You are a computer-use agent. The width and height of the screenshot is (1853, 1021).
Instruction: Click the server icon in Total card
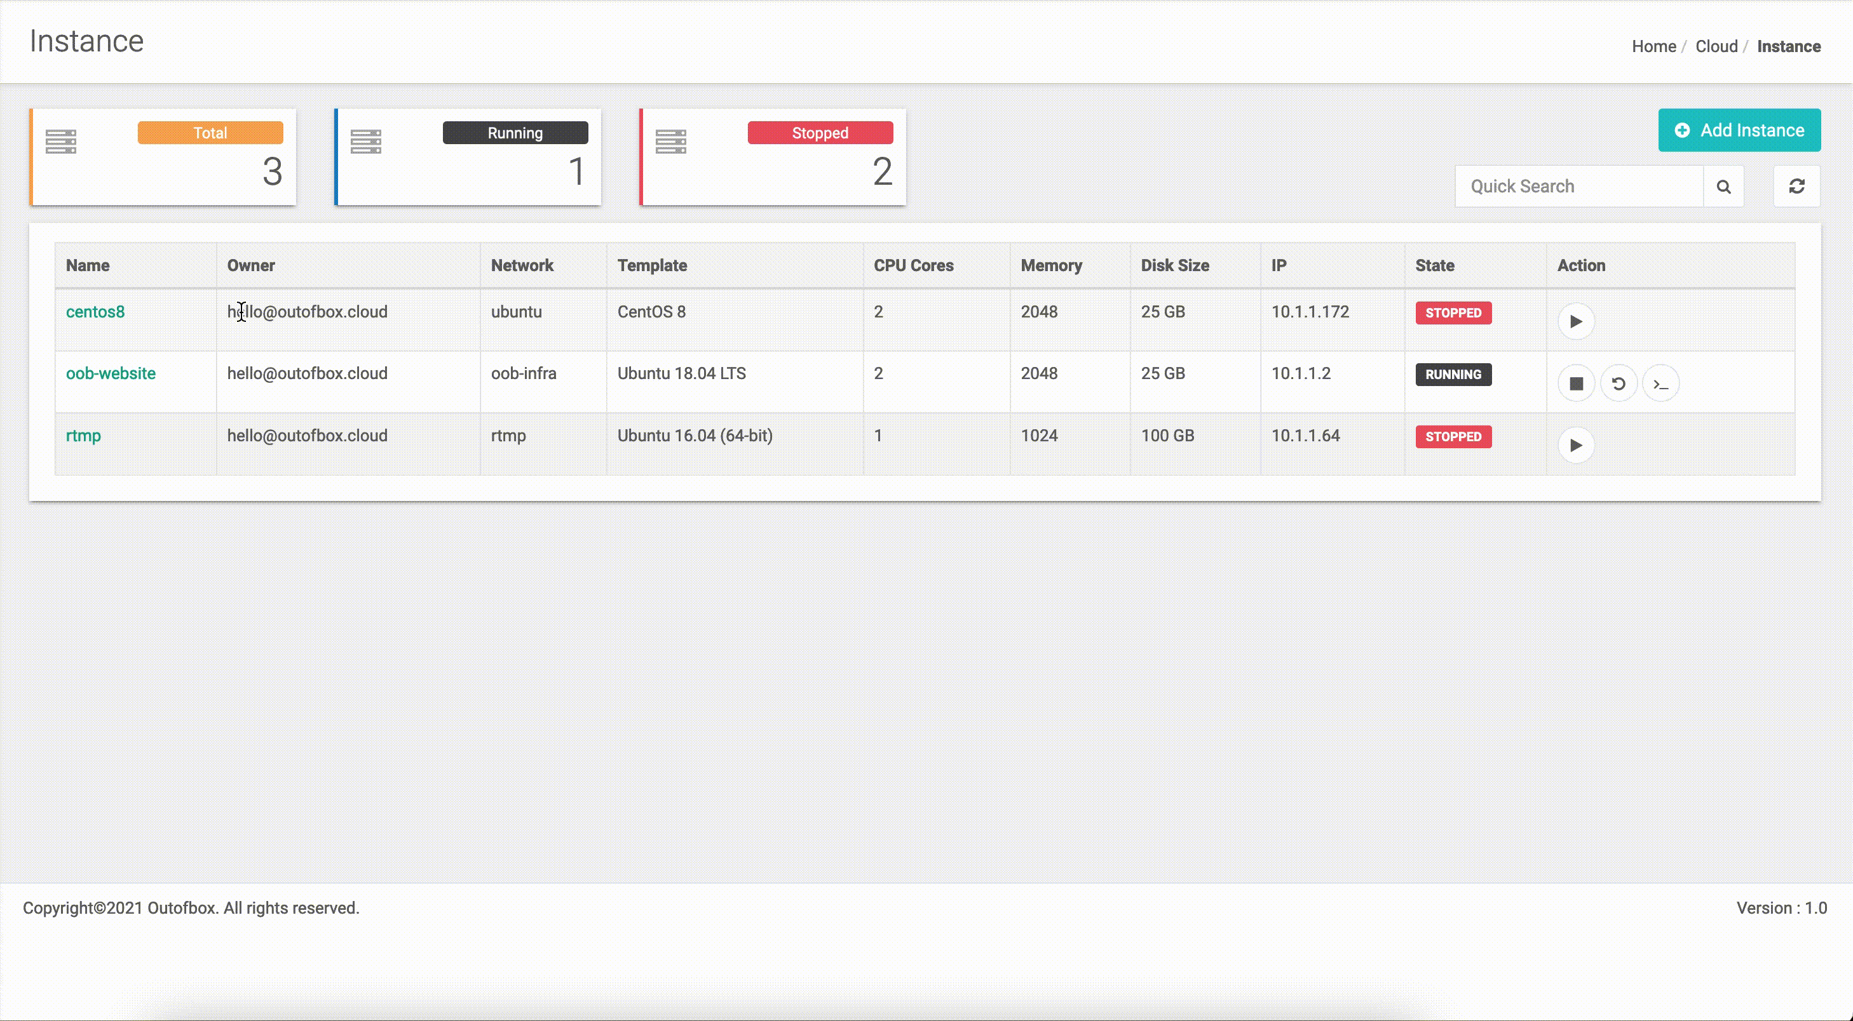[x=61, y=142]
